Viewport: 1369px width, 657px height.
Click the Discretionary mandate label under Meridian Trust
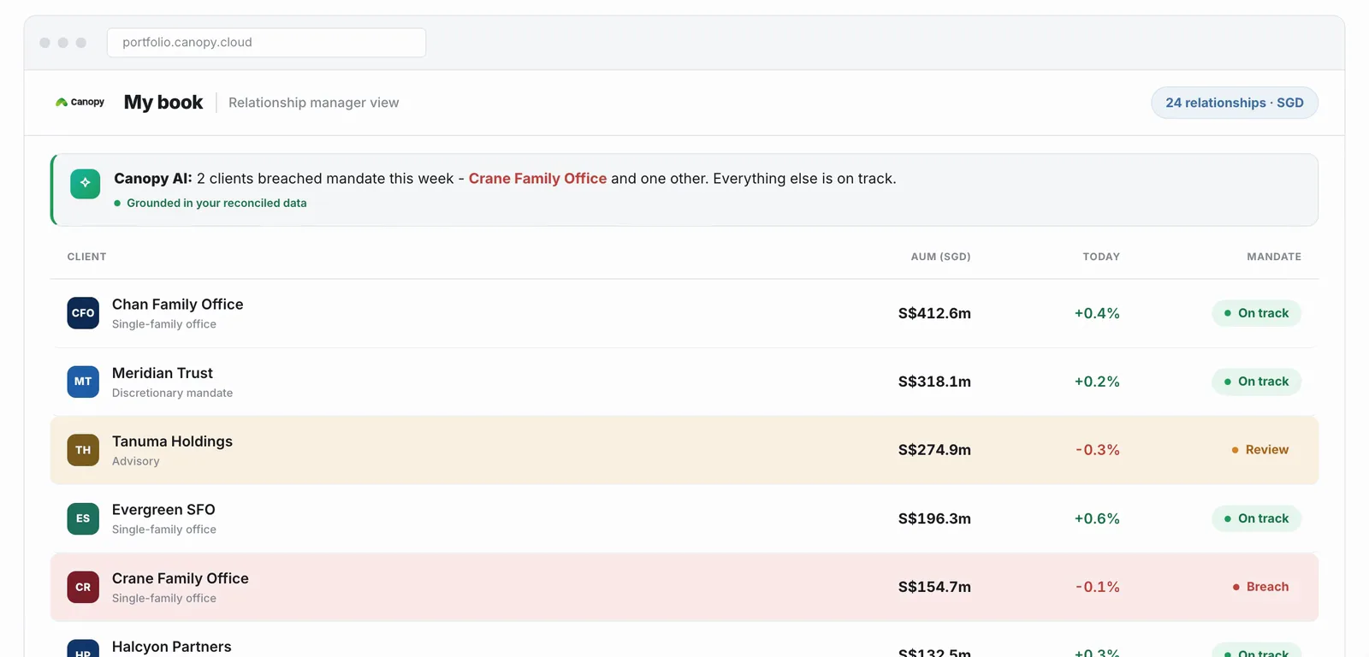click(x=172, y=393)
